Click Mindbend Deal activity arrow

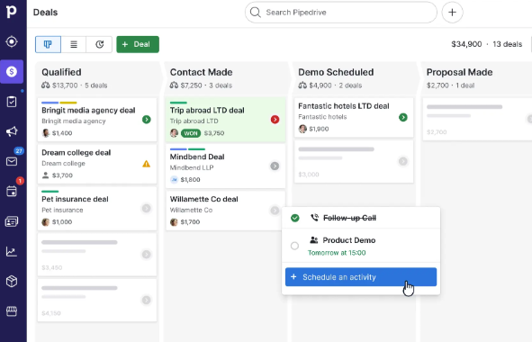(275, 166)
